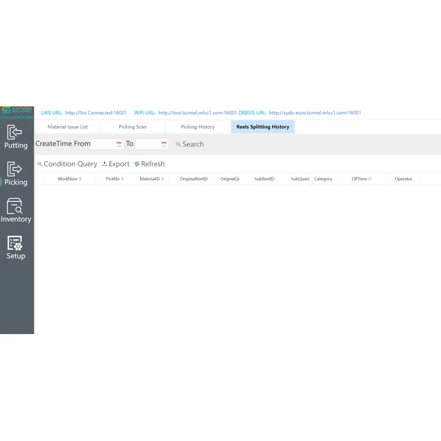Select the Picking sidebar icon
The height and width of the screenshot is (441, 441).
pyautogui.click(x=15, y=174)
